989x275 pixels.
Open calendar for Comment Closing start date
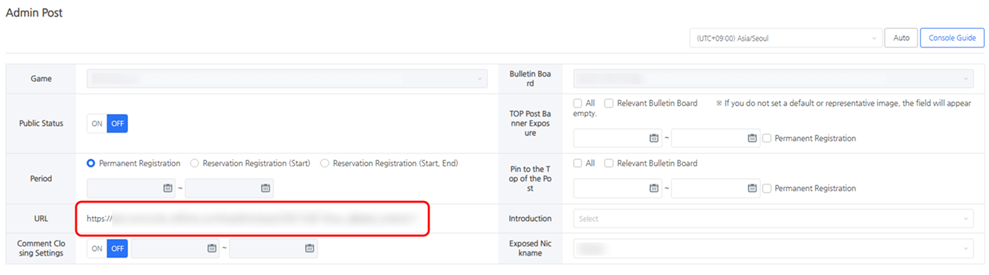click(212, 248)
